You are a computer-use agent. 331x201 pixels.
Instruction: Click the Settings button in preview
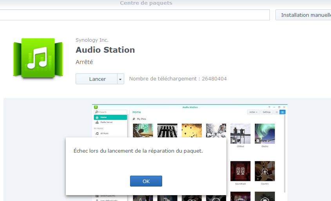pos(267,112)
